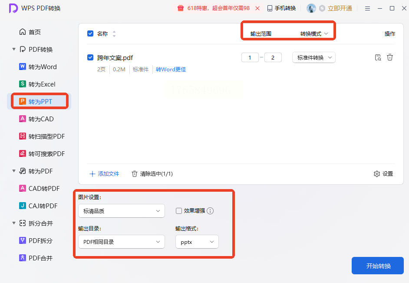
Task: Delete 跨年文案.pdf with the trash icon
Action: pos(390,57)
